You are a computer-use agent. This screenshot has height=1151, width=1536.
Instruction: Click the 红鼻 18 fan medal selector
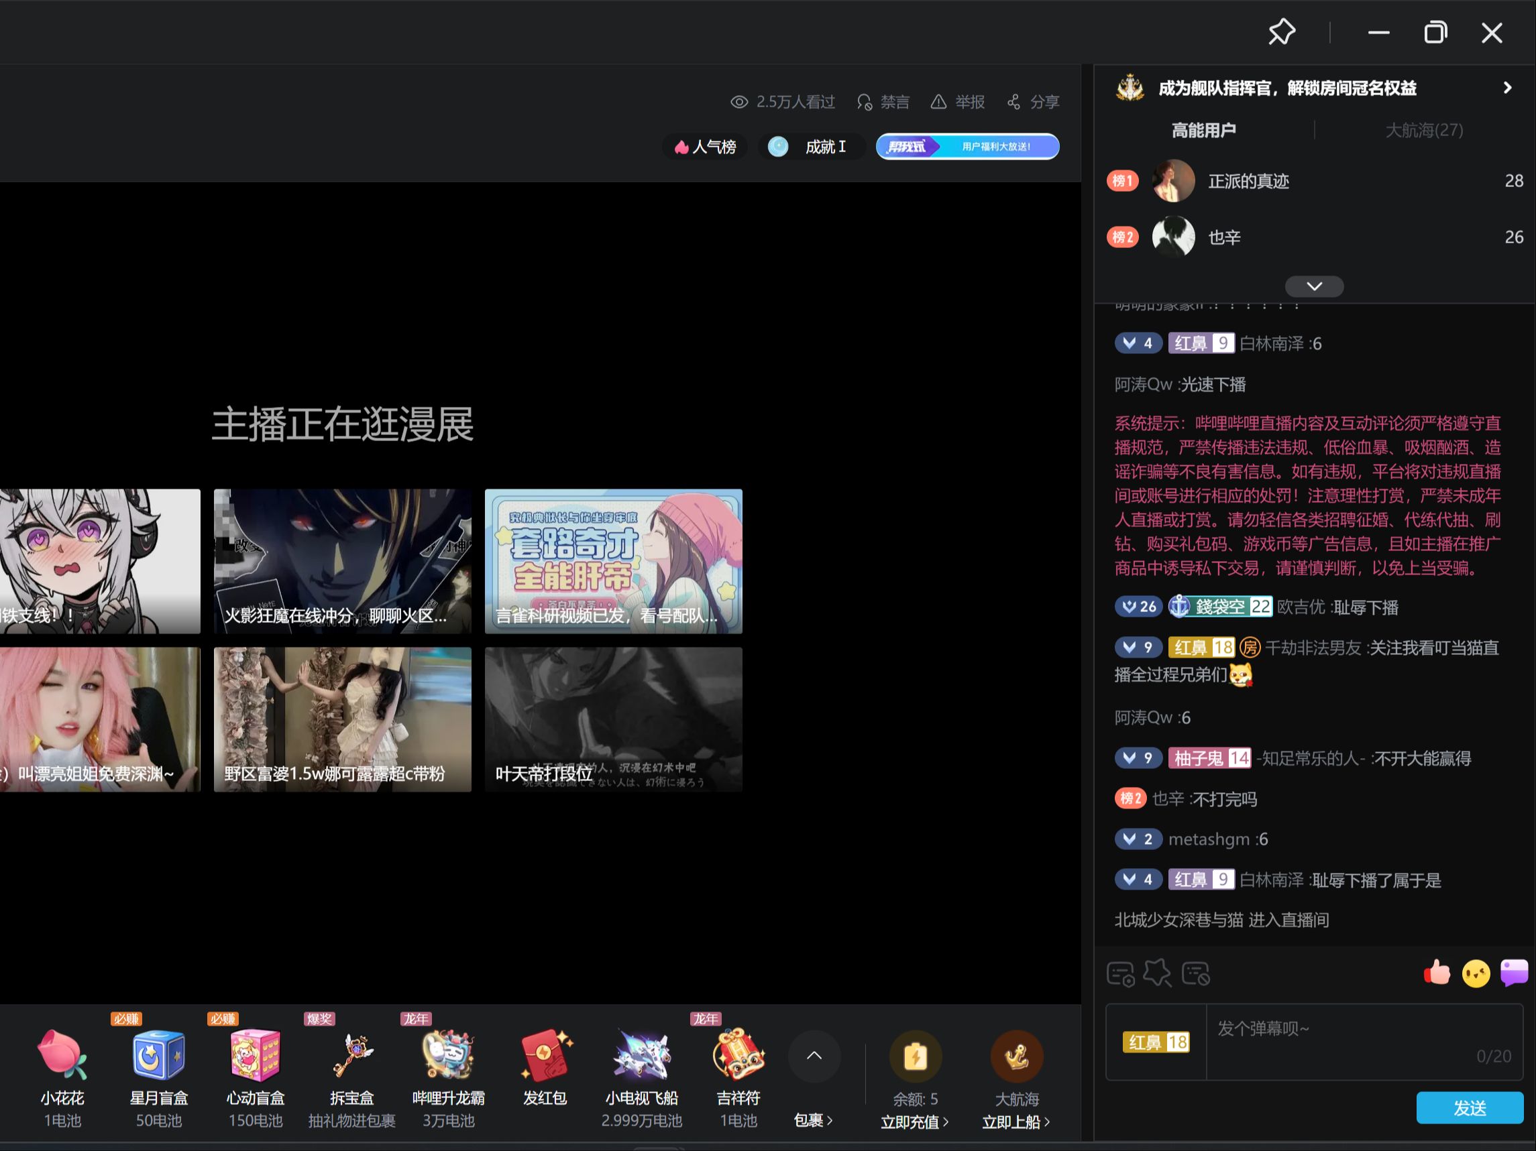point(1156,1042)
